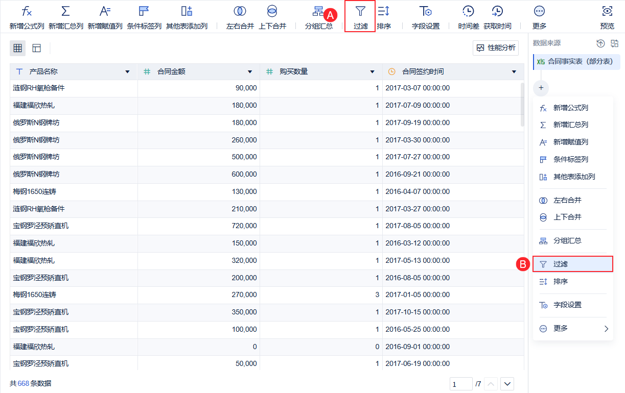Choose 左右合并 in the dropdown menu
The image size is (625, 393).
[x=573, y=200]
